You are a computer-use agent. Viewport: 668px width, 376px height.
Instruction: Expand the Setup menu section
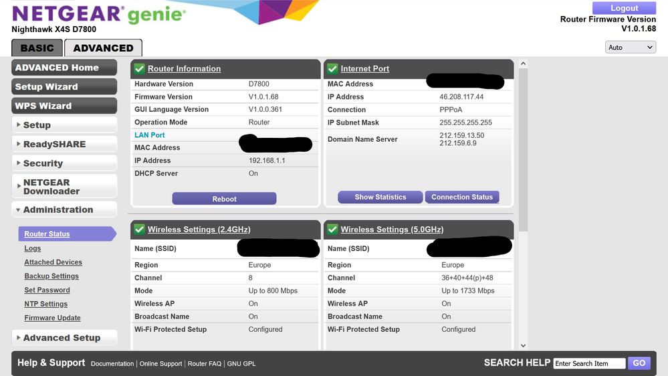64,125
